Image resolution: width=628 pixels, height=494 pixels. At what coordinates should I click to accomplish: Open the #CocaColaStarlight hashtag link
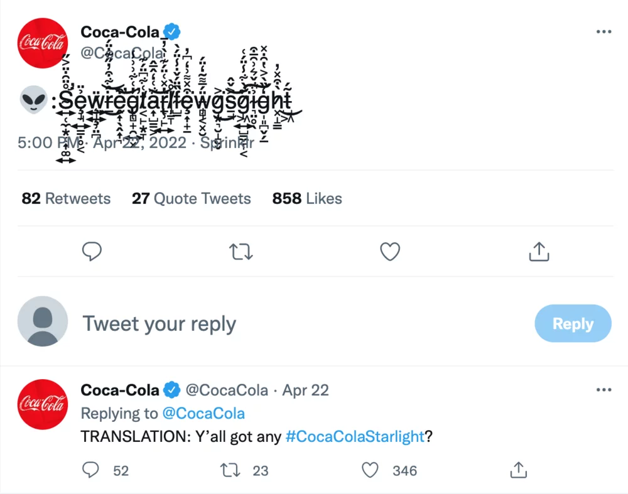pos(355,437)
